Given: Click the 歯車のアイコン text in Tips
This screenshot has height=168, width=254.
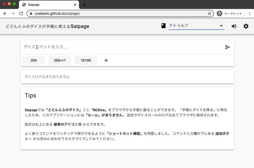Looking at the screenshot, I should tap(66, 124).
